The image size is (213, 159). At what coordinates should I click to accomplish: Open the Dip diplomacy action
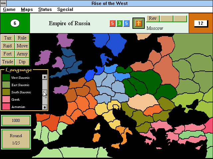pyautogui.click(x=22, y=62)
